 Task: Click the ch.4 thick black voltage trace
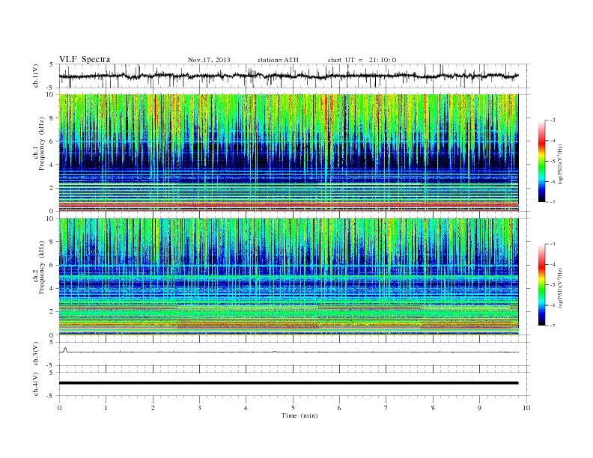point(288,383)
